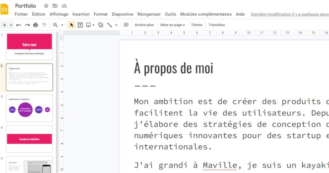Image resolution: width=329 pixels, height=173 pixels.
Task: Activate the paint format tool
Action: (44, 25)
